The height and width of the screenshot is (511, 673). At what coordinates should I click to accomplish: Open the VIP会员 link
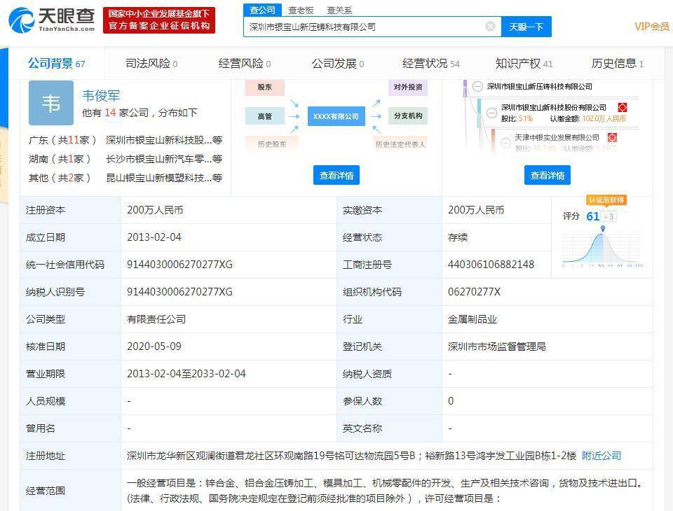652,27
